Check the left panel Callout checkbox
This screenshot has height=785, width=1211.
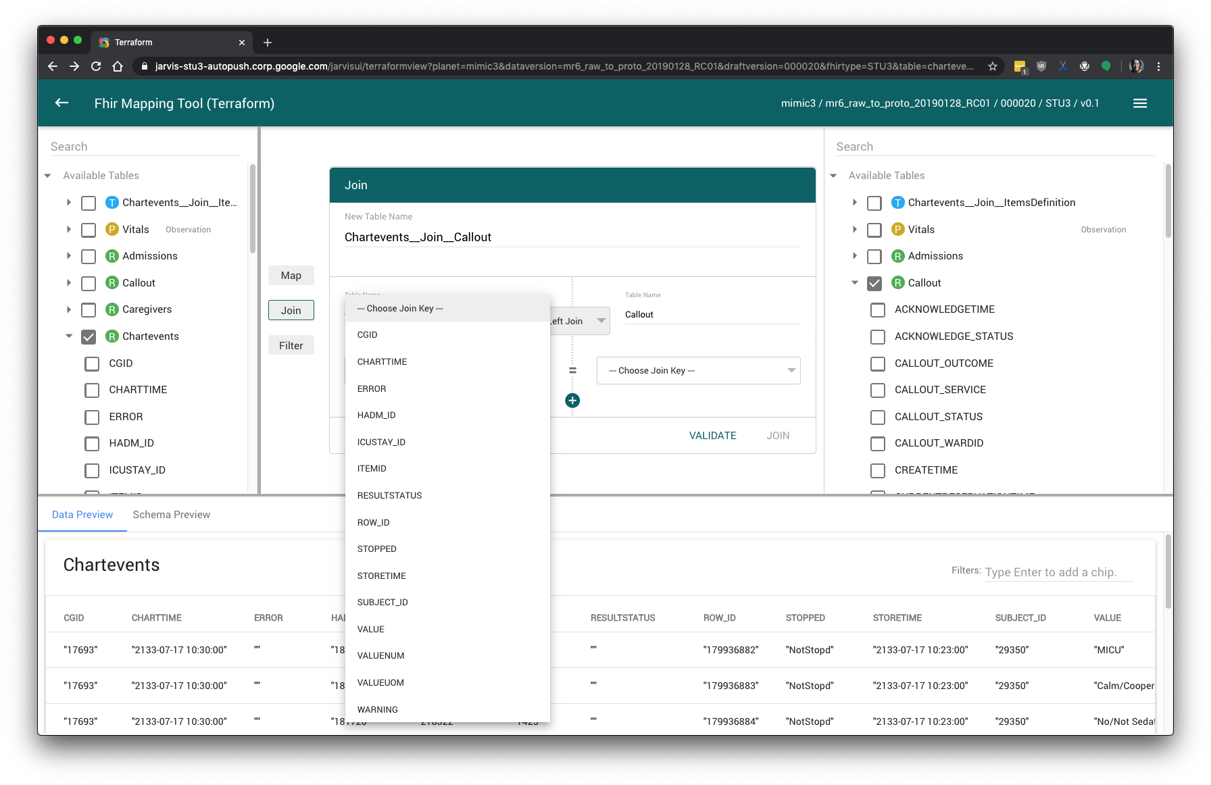(x=89, y=283)
